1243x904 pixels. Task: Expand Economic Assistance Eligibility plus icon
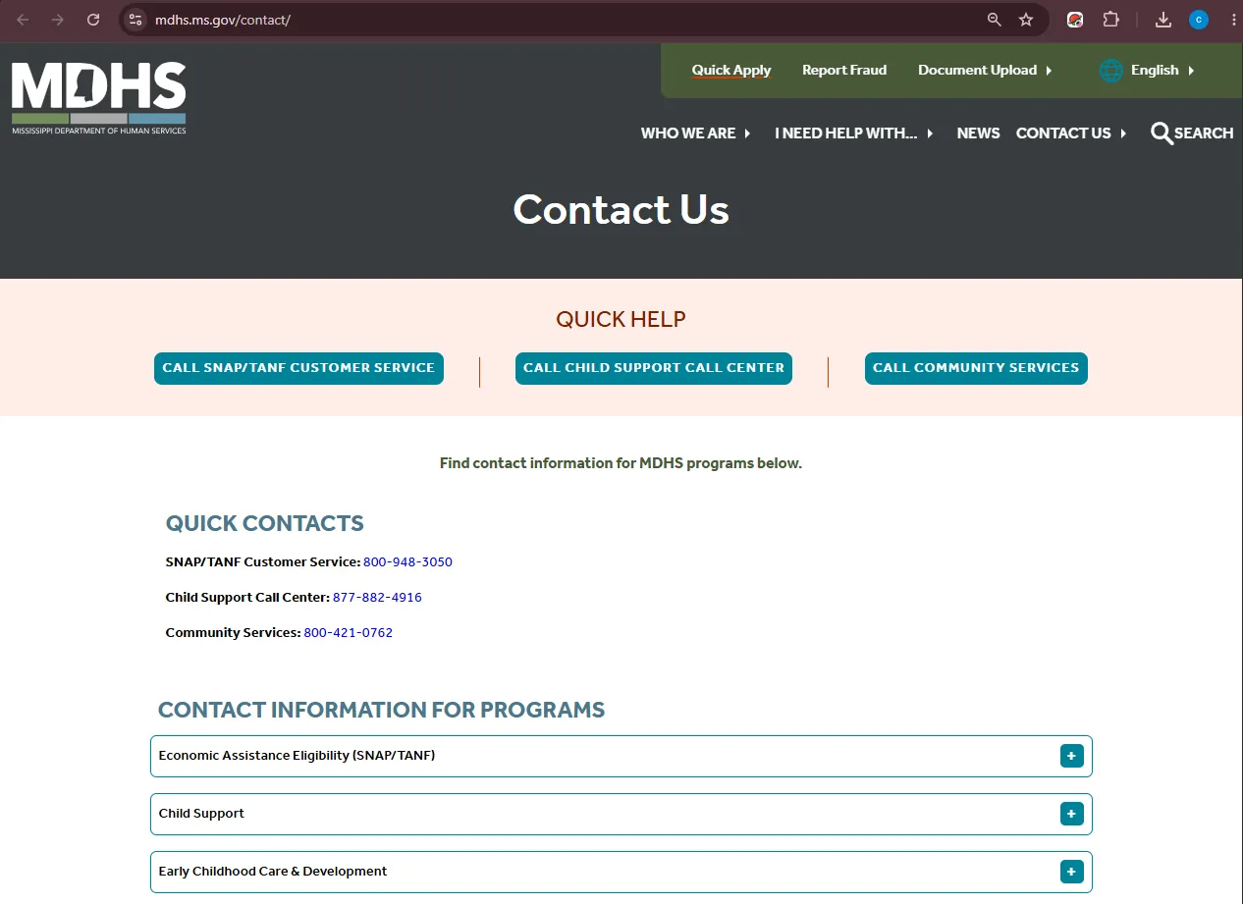click(x=1071, y=756)
